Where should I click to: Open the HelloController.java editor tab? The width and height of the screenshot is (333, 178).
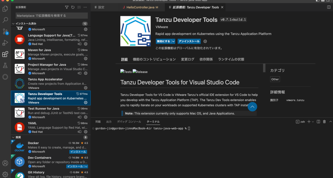pyautogui.click(x=138, y=7)
